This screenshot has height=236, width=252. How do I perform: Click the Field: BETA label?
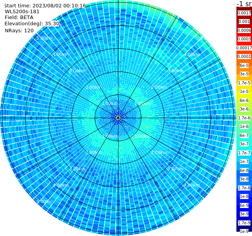point(19,17)
